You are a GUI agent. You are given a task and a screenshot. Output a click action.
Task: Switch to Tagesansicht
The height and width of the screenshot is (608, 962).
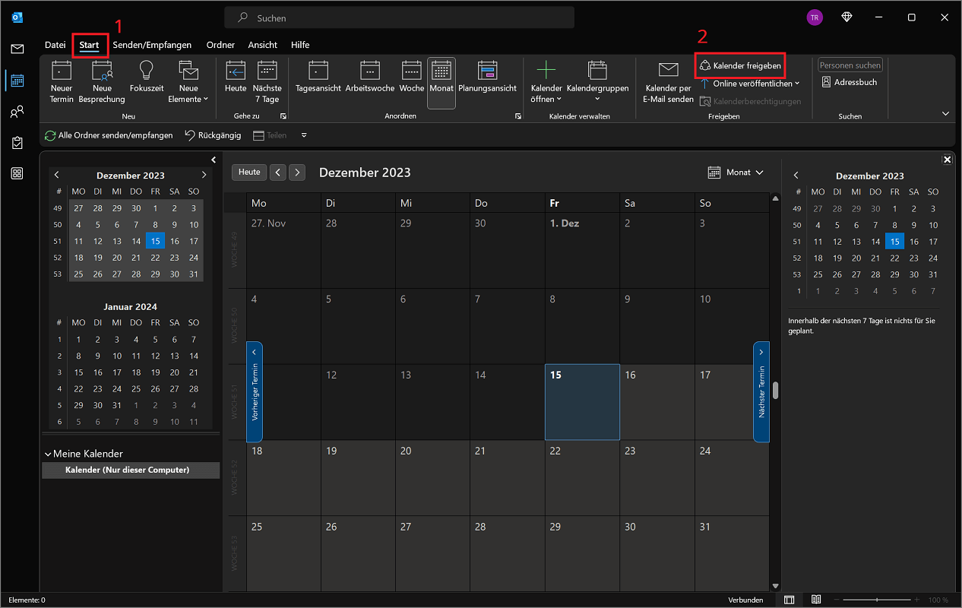(318, 78)
